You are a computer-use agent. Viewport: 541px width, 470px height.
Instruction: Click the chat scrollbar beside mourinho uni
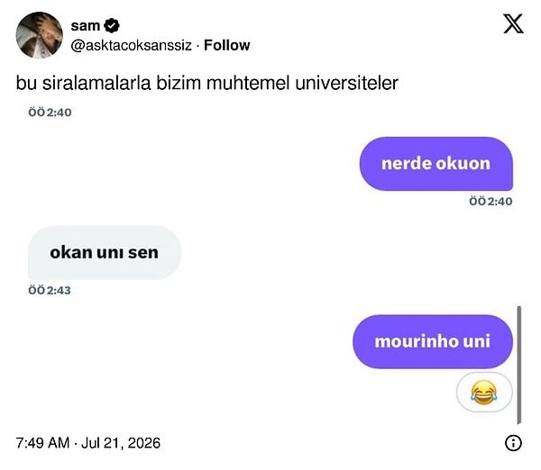pyautogui.click(x=519, y=365)
